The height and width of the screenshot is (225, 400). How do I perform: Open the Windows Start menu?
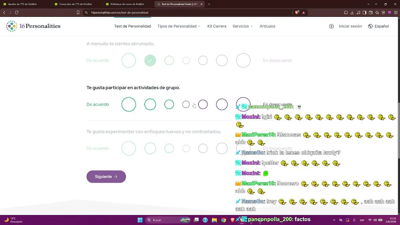140,220
